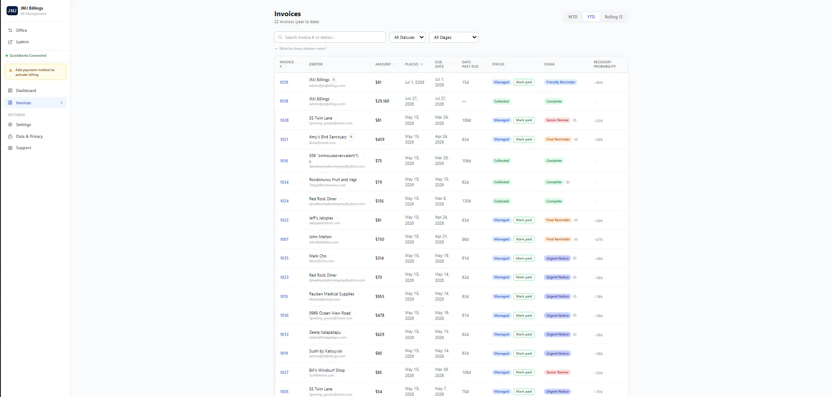
Task: Click the lock icon for Data & Privacy
Action: (10, 137)
